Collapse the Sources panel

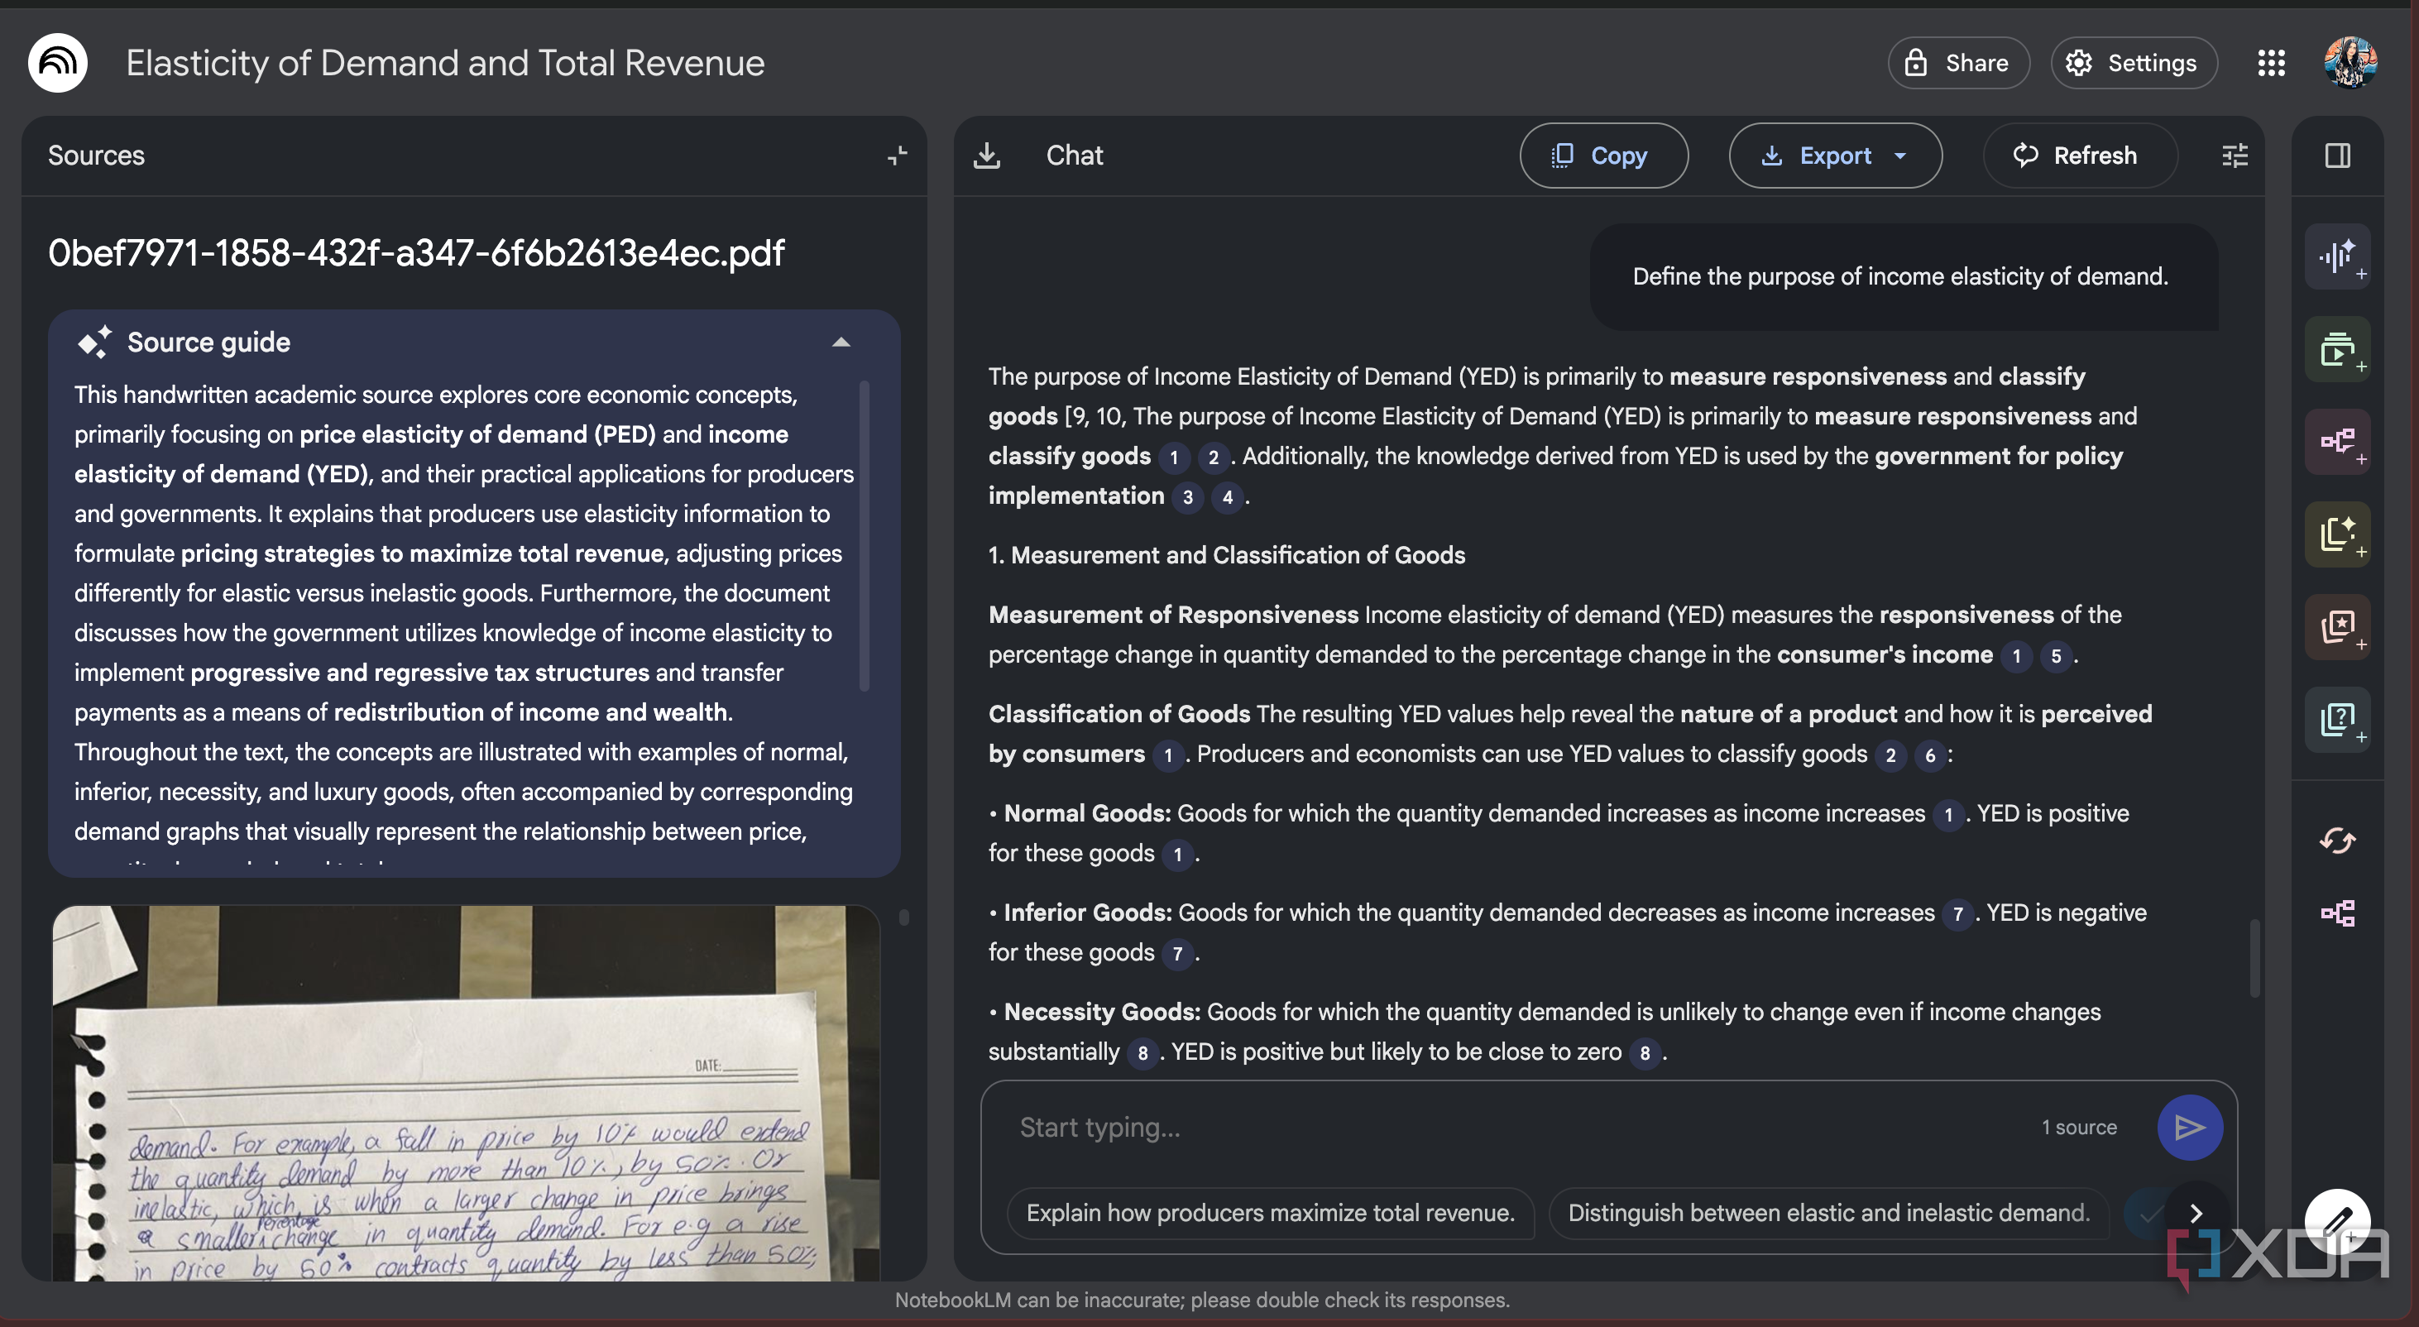[898, 155]
